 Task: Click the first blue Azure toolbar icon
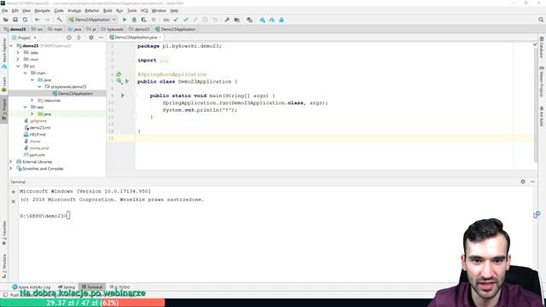(262, 20)
